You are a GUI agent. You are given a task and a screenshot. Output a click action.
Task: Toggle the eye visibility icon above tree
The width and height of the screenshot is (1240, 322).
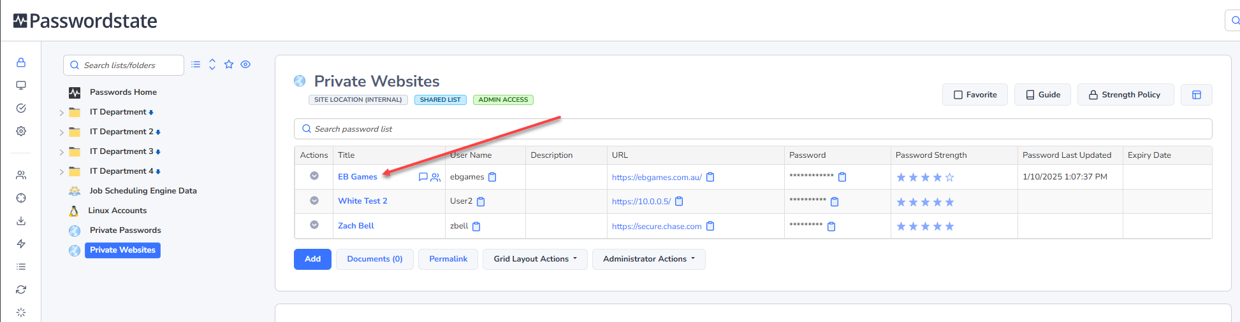(245, 64)
